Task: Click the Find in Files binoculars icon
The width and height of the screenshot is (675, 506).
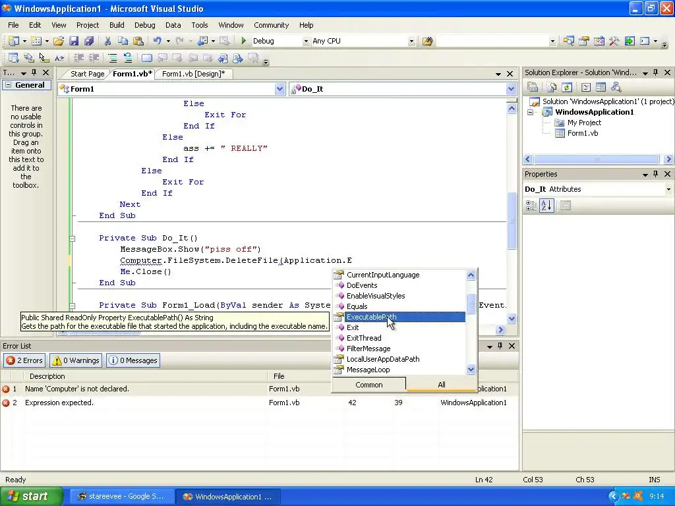Action: [427, 41]
